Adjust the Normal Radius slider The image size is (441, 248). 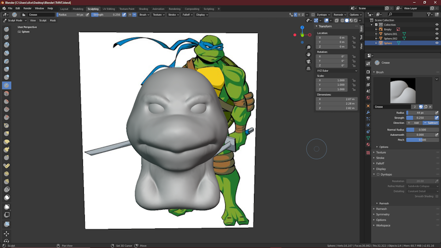(x=422, y=130)
